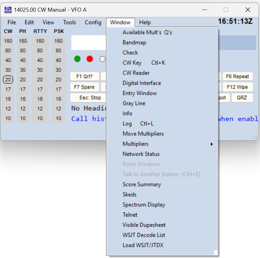Click the red indicator dot
The width and height of the screenshot is (260, 258).
(90, 59)
